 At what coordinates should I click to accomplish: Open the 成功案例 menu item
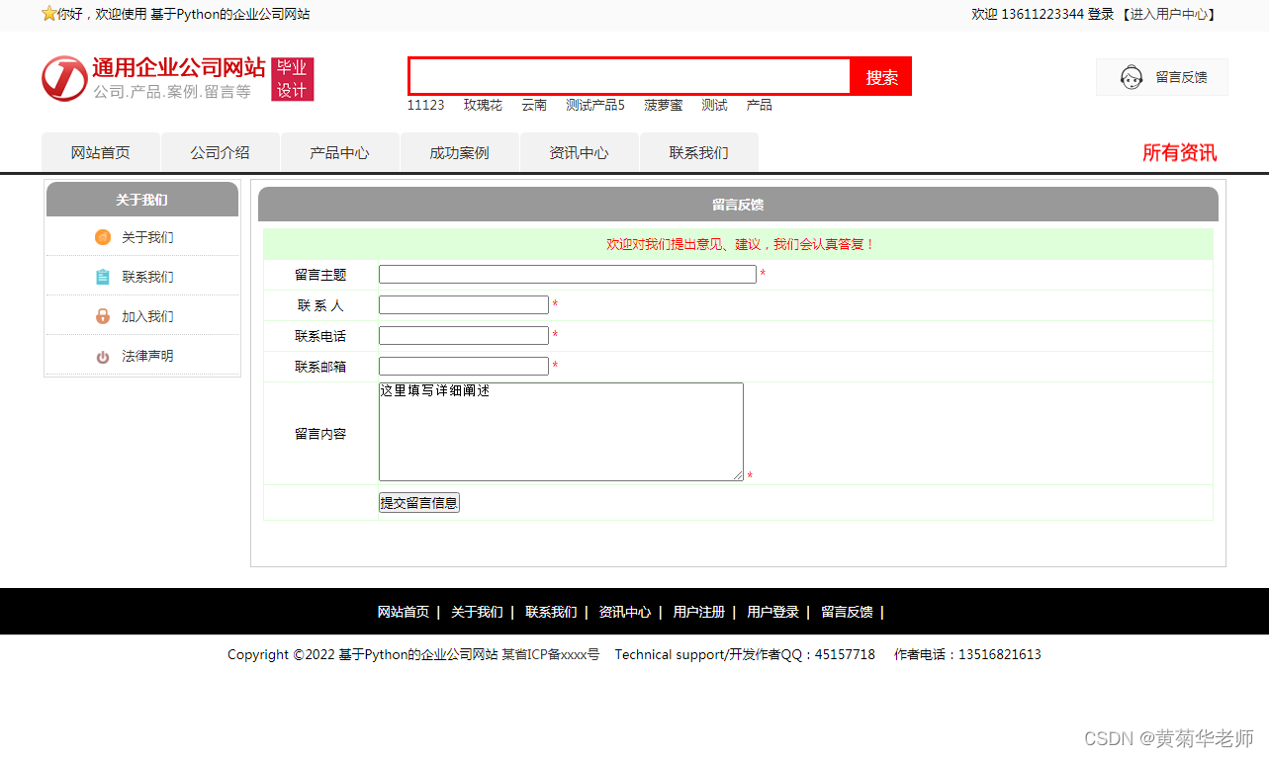click(x=459, y=152)
